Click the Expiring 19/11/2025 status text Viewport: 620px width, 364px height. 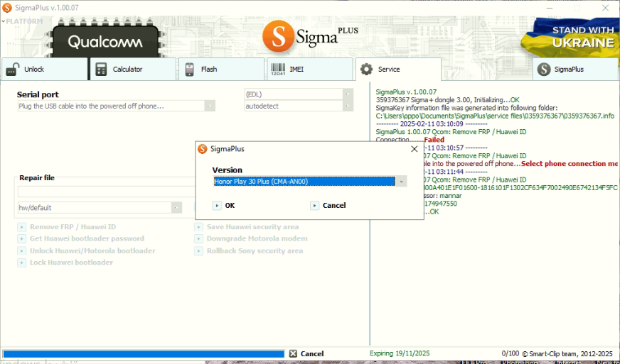tap(400, 353)
